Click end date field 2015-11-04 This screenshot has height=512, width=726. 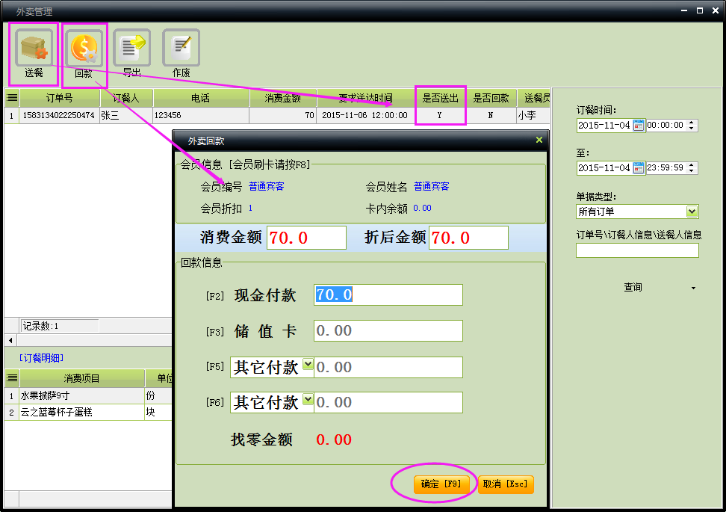(605, 168)
